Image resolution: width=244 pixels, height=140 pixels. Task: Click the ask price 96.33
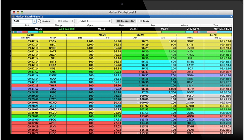(x=145, y=72)
